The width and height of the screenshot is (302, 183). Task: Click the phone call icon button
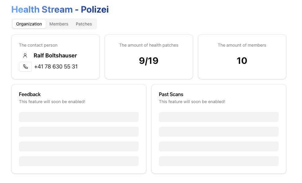pyautogui.click(x=25, y=67)
